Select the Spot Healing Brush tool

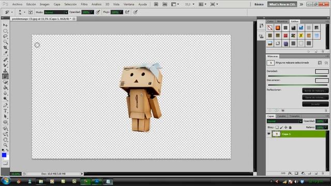click(5, 60)
